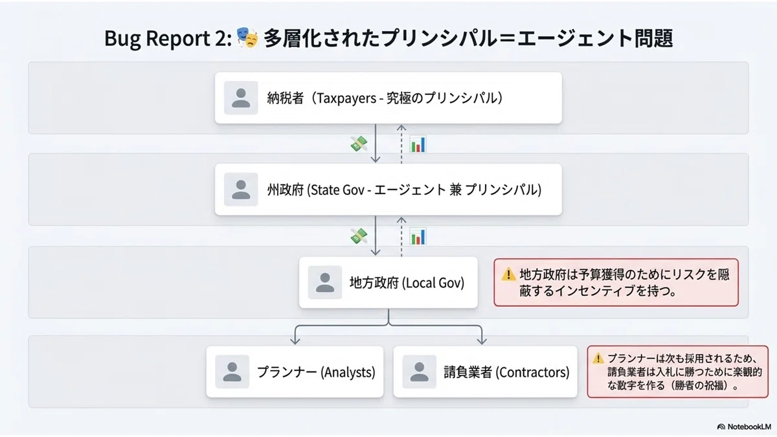
Task: Click the Contractors person avatar icon
Action: pos(419,372)
